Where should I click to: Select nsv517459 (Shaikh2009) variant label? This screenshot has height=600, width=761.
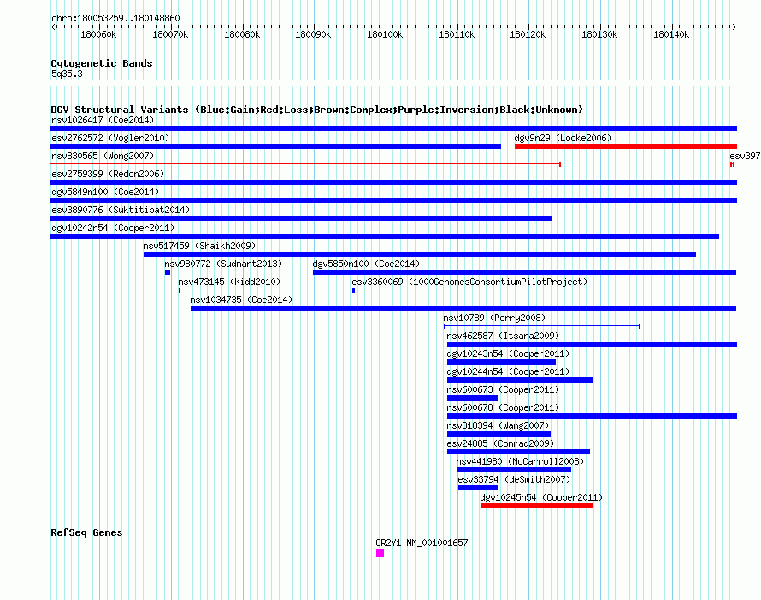click(199, 246)
